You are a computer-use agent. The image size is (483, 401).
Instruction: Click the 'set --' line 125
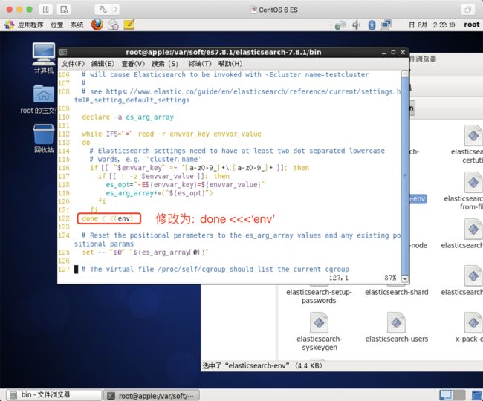click(x=146, y=252)
